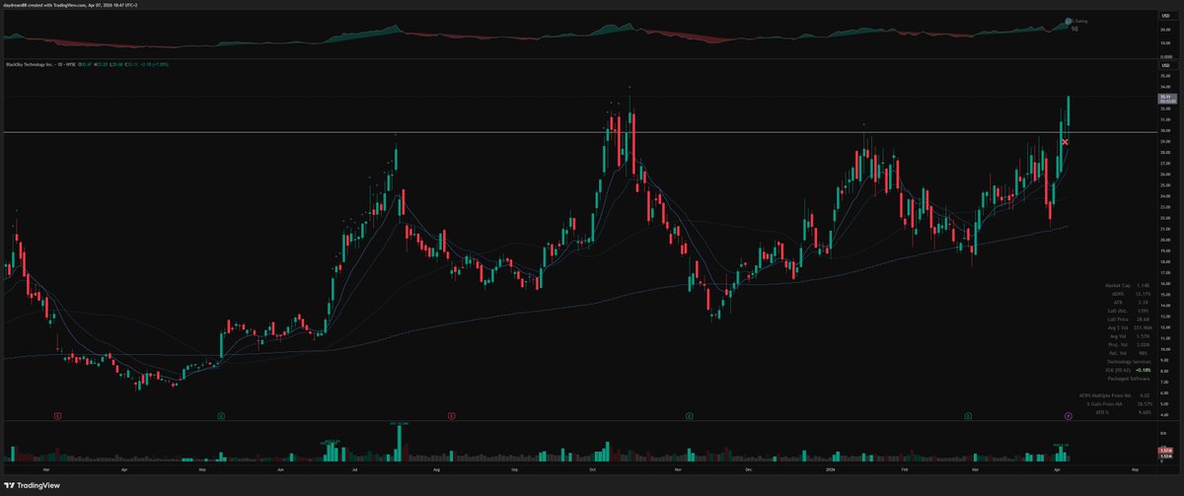Image resolution: width=1184 pixels, height=496 pixels.
Task: Select the red X marker on the latest candles
Action: click(1065, 142)
